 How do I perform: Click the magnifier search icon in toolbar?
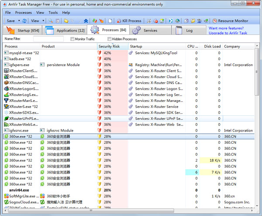(x=51, y=20)
